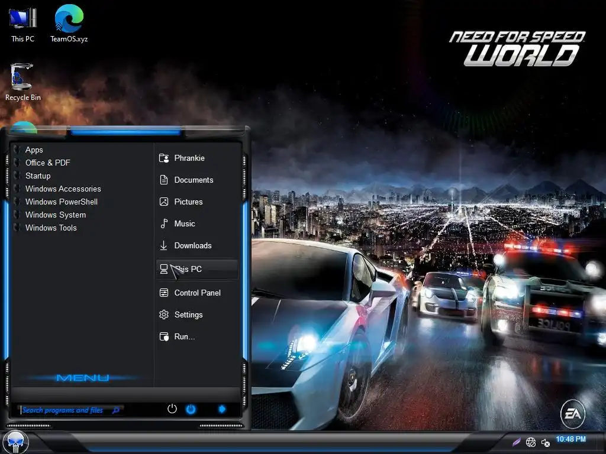This screenshot has width=606, height=454.
Task: Open the network globe icon in the system tray
Action: coord(531,442)
